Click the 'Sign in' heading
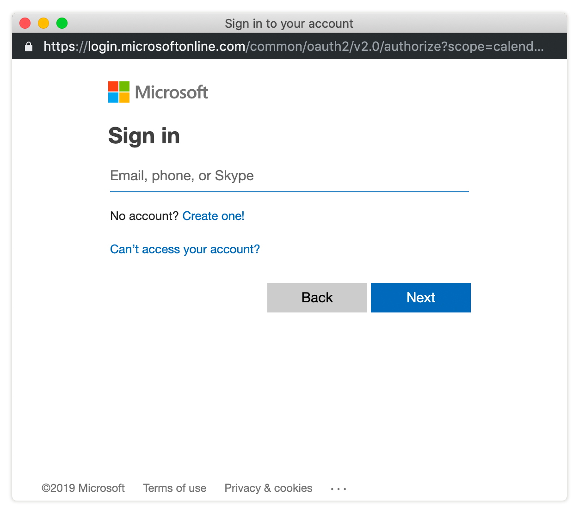579x514 pixels. [144, 136]
